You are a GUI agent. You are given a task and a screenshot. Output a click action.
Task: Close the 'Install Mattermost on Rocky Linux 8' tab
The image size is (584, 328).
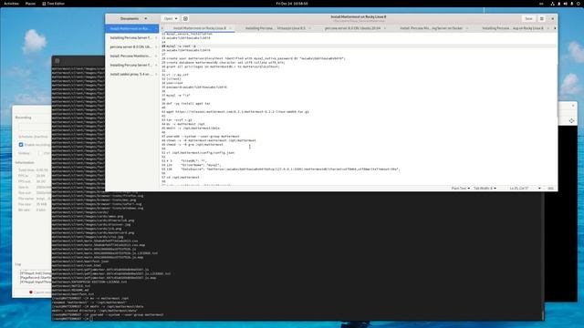tap(231, 28)
